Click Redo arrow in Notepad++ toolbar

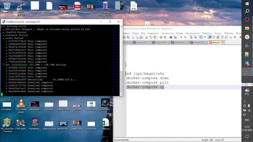click(x=165, y=37)
